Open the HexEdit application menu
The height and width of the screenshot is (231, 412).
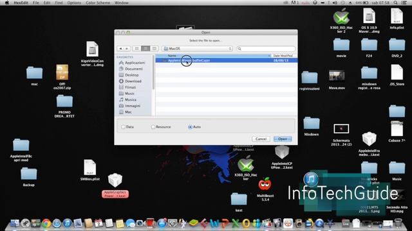point(21,3)
